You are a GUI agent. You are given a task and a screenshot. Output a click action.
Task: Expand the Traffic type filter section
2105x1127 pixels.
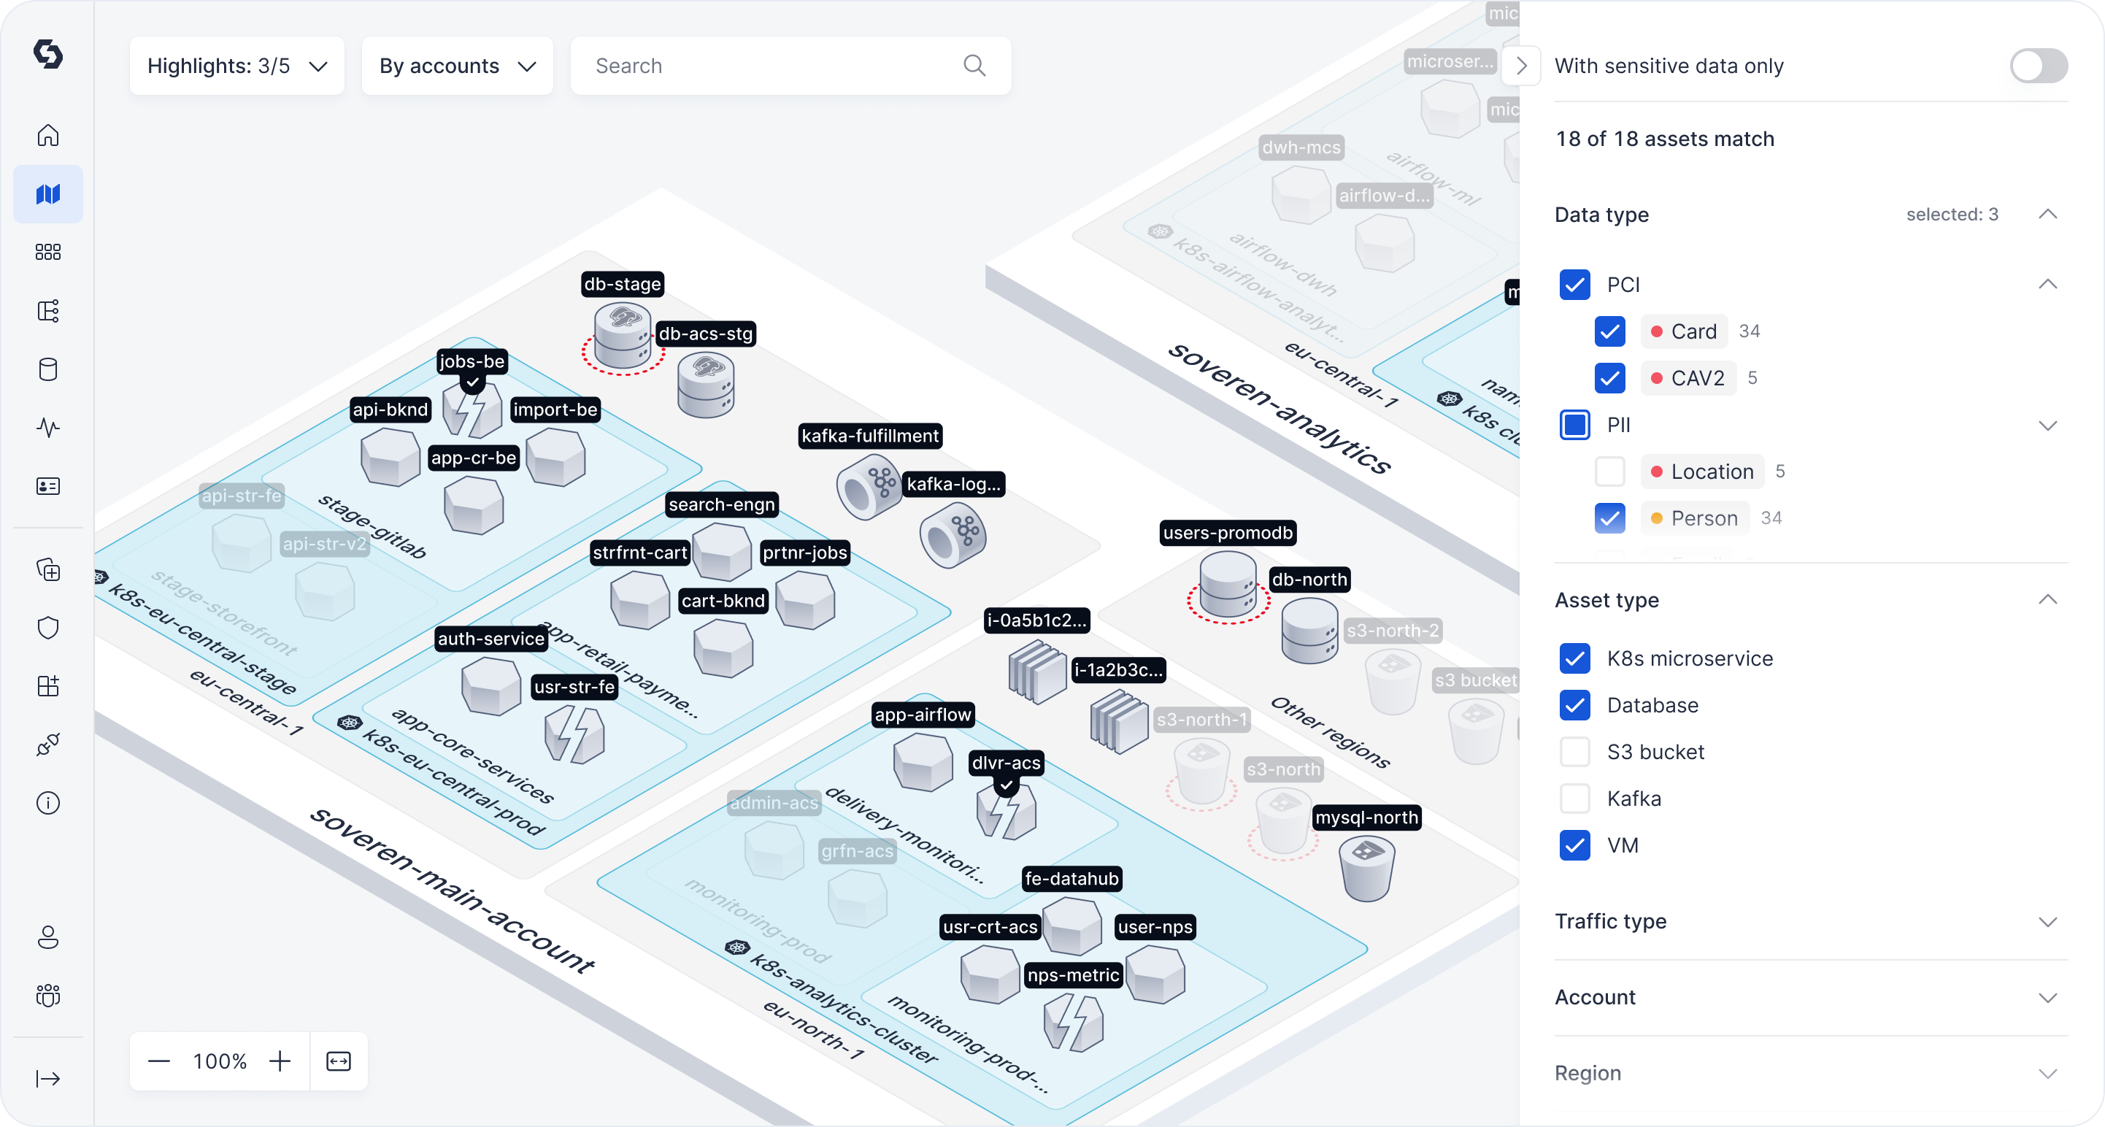tap(2048, 921)
